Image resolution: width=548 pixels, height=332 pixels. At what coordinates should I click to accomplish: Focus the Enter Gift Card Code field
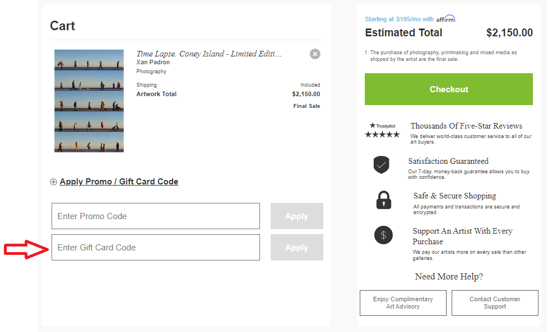click(x=156, y=247)
